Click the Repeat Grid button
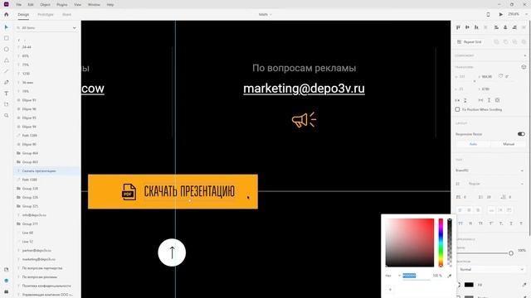This screenshot has width=531, height=298. tap(470, 42)
